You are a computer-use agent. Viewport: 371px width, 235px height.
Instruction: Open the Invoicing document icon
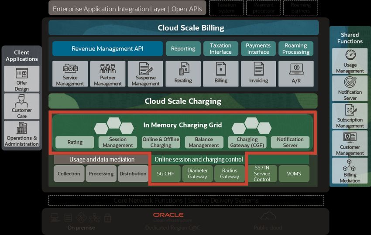click(x=259, y=69)
